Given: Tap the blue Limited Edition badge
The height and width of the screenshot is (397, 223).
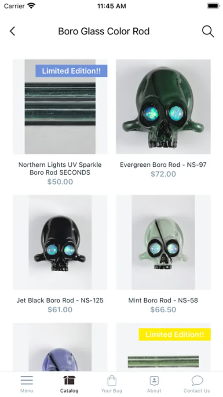Looking at the screenshot, I should 71,71.
